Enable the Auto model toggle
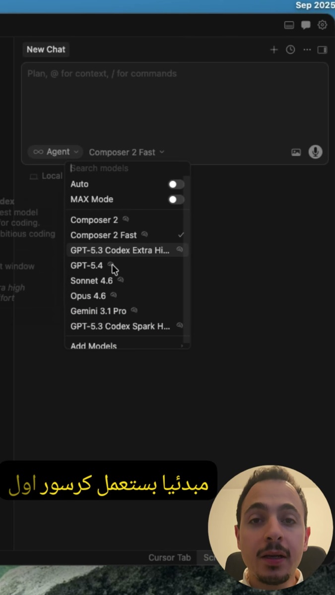This screenshot has height=595, width=335. tap(176, 184)
